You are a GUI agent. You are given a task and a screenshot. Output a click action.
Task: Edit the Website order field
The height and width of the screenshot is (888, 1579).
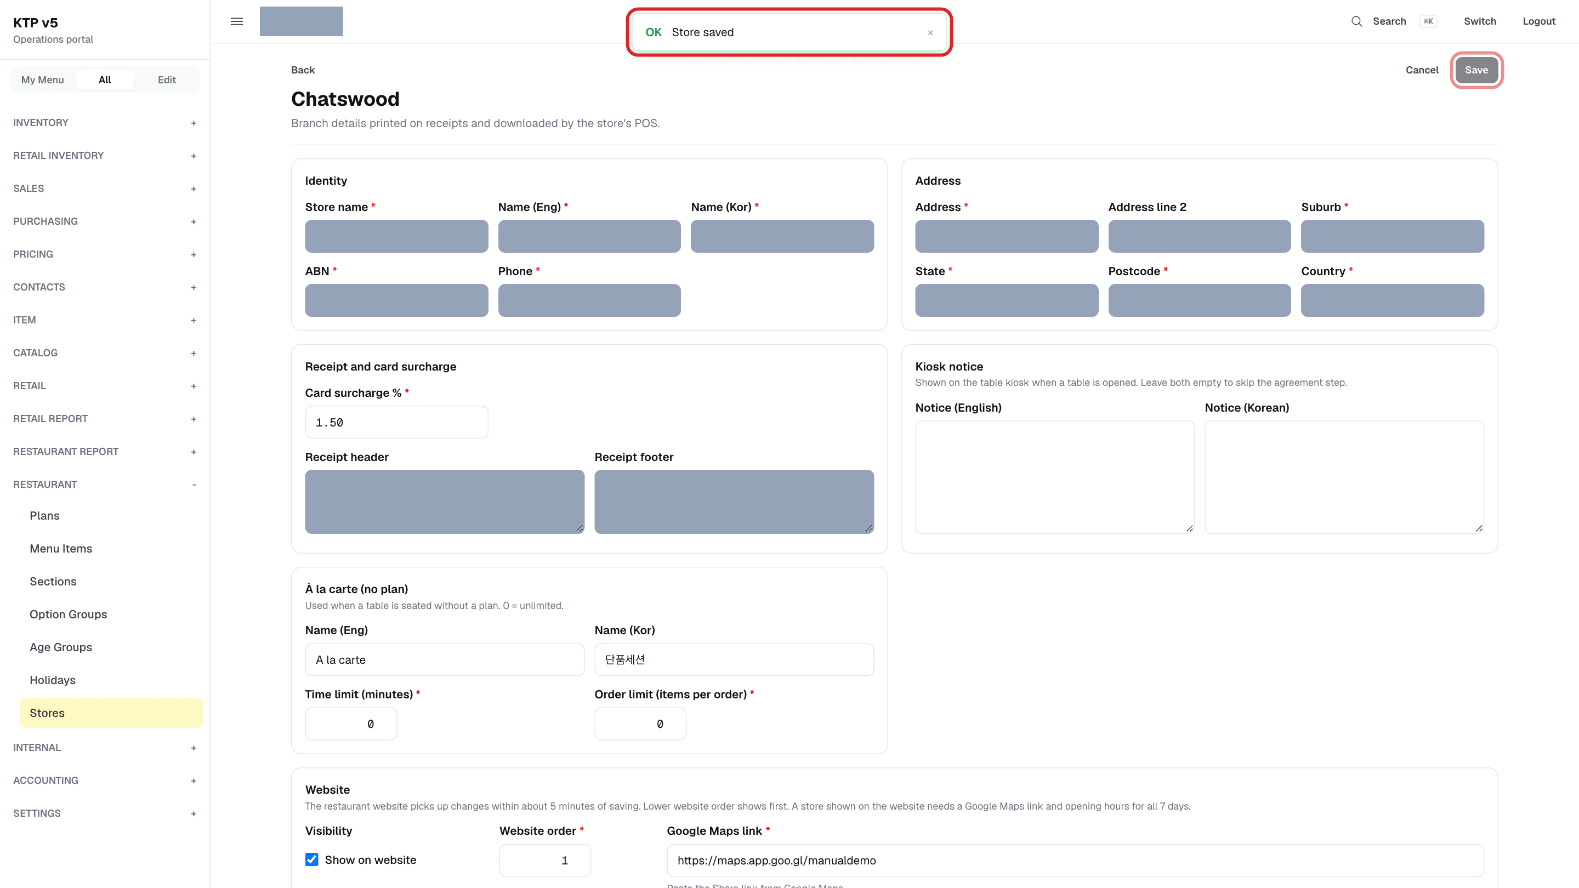pyautogui.click(x=545, y=861)
